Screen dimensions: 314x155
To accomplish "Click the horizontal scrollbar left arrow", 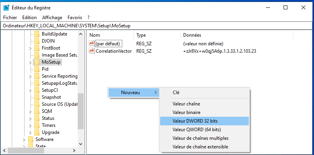I will click(x=4, y=150).
